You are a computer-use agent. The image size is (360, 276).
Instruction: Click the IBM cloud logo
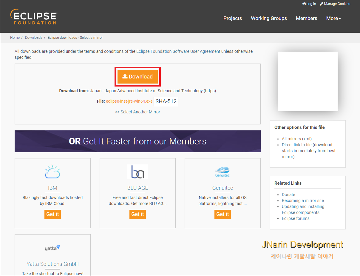pyautogui.click(x=52, y=172)
